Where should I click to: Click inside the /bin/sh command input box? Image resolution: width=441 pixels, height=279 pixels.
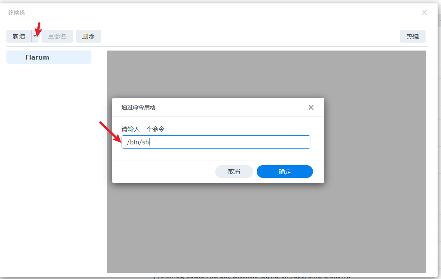coord(216,142)
